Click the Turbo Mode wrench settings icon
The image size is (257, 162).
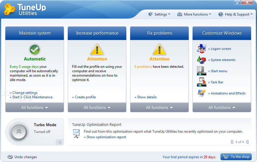click(x=60, y=142)
